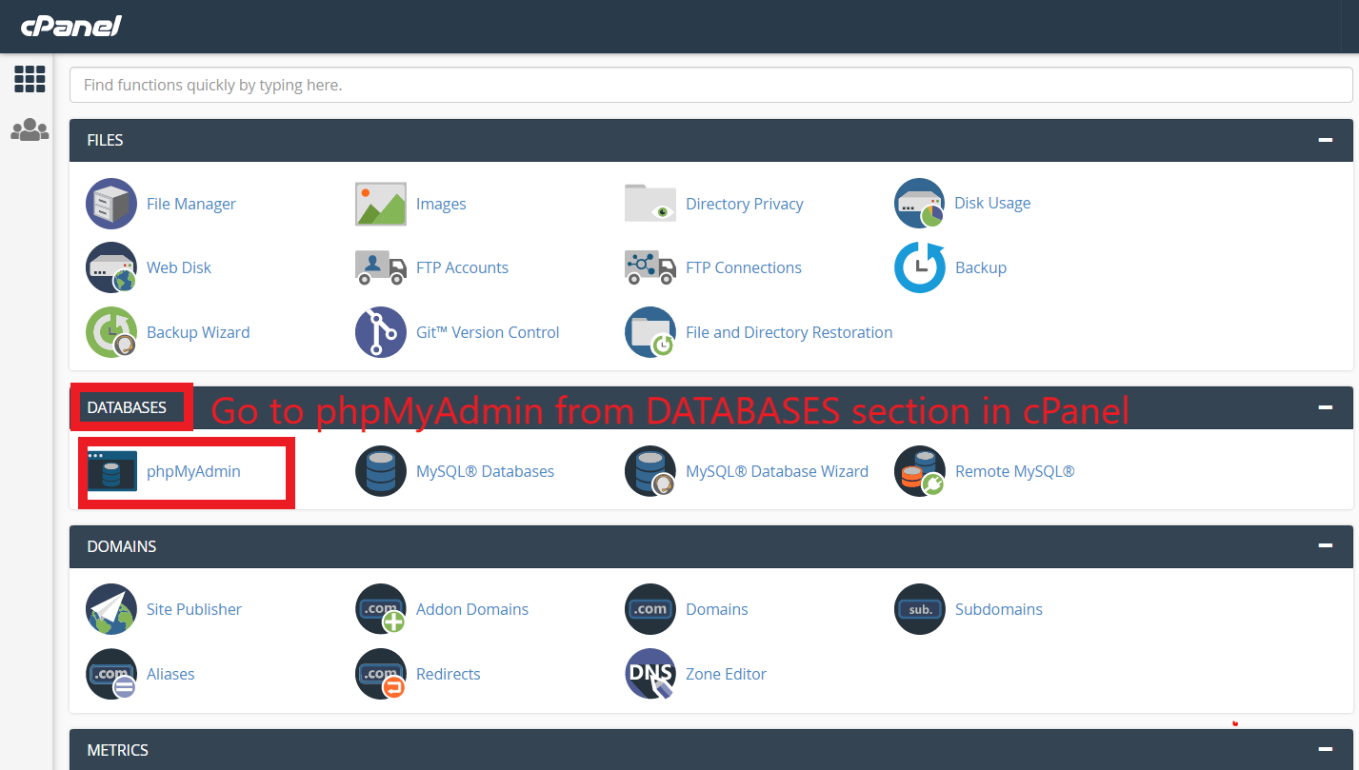Open the Backup link
The height and width of the screenshot is (770, 1359).
tap(981, 267)
